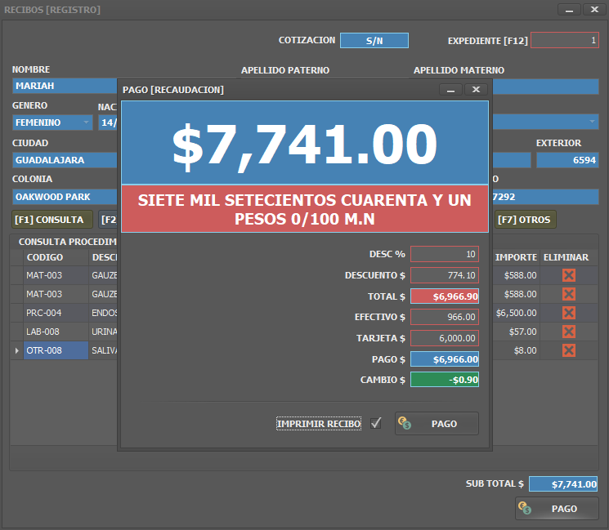Click the DESC % input field
Image resolution: width=609 pixels, height=530 pixels.
click(x=444, y=254)
